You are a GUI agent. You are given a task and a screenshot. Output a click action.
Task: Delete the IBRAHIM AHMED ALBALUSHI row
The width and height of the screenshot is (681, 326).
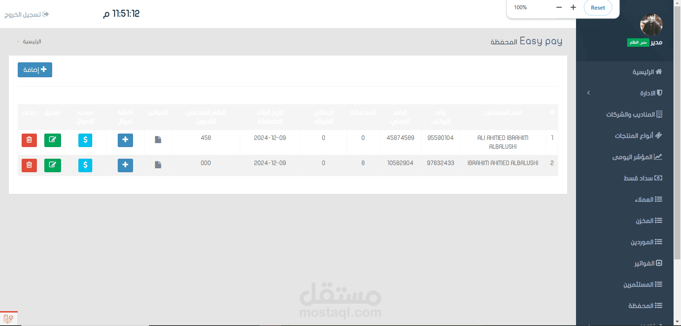[x=29, y=165]
